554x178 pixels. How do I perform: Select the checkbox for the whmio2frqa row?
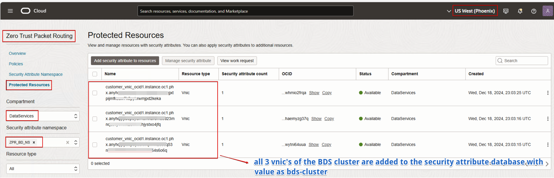click(95, 93)
